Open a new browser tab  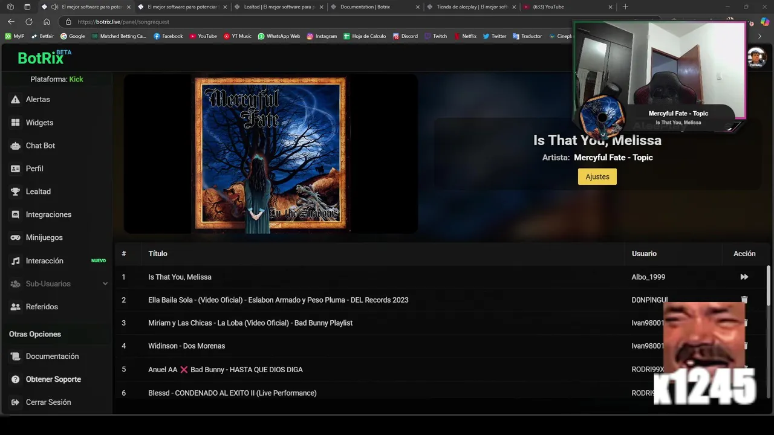pyautogui.click(x=625, y=7)
